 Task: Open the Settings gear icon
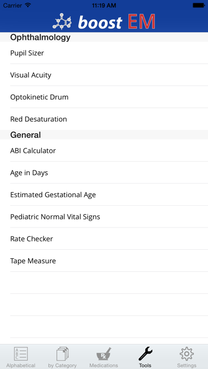tap(187, 354)
